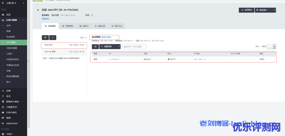Click the CDN cloud icon in sidebar
This screenshot has height=136, width=285.
coord(3,112)
